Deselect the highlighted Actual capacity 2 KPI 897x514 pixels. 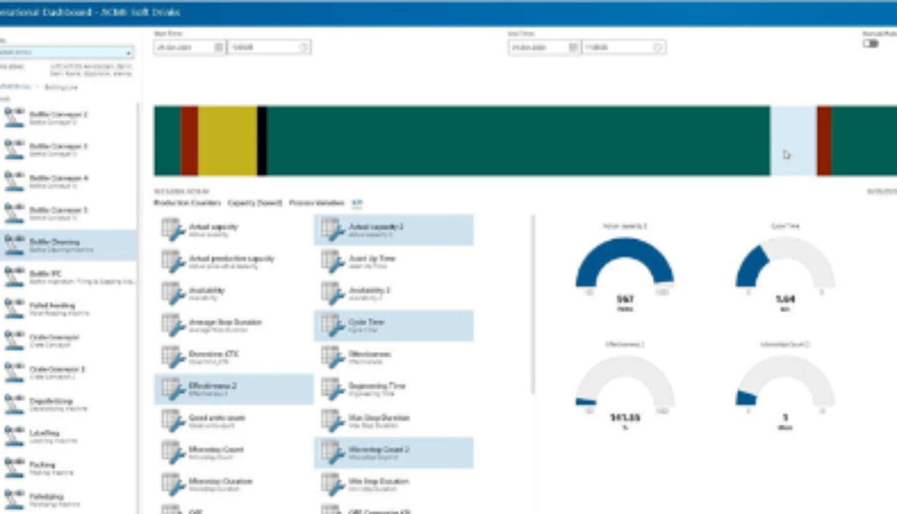(394, 230)
